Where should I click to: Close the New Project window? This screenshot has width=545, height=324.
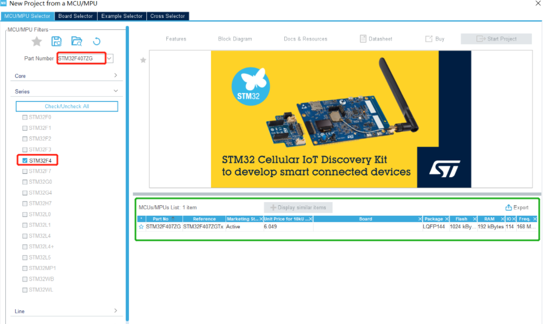(x=538, y=4)
